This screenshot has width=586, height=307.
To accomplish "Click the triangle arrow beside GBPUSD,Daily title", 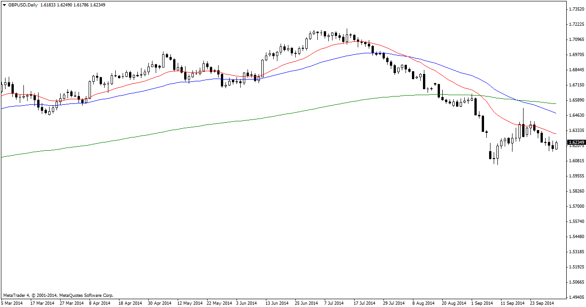I will (4, 4).
